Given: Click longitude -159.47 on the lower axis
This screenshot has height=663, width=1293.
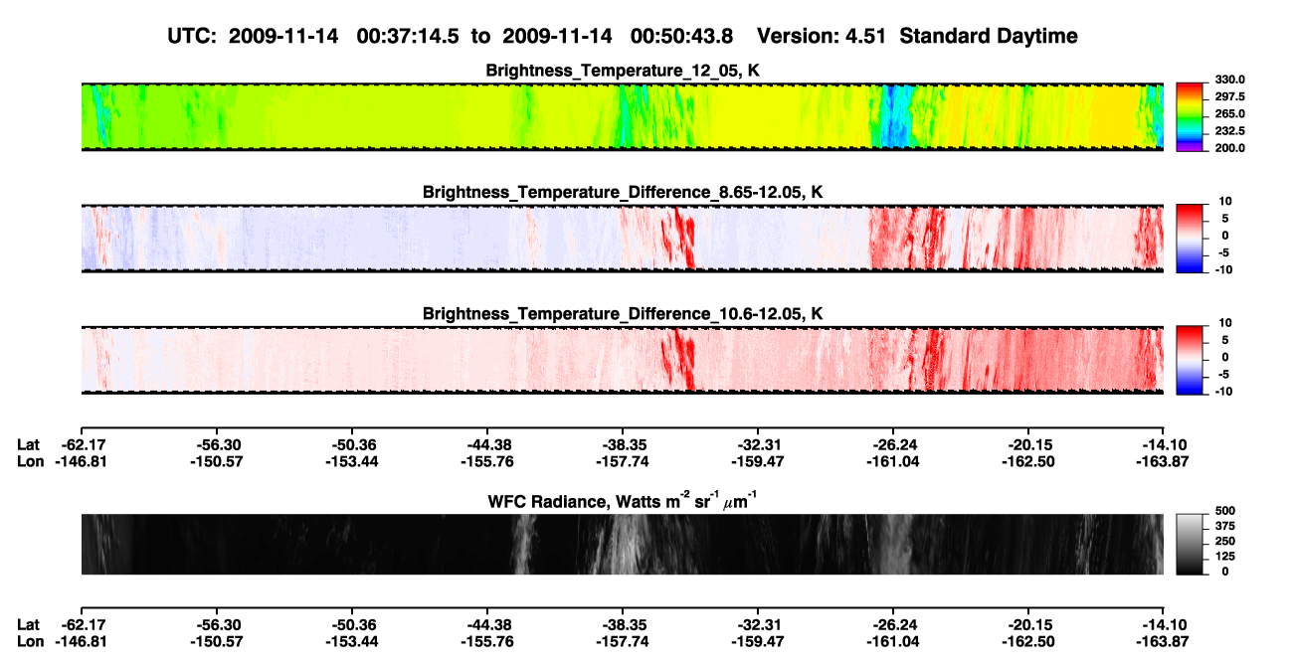Looking at the screenshot, I should 757,641.
